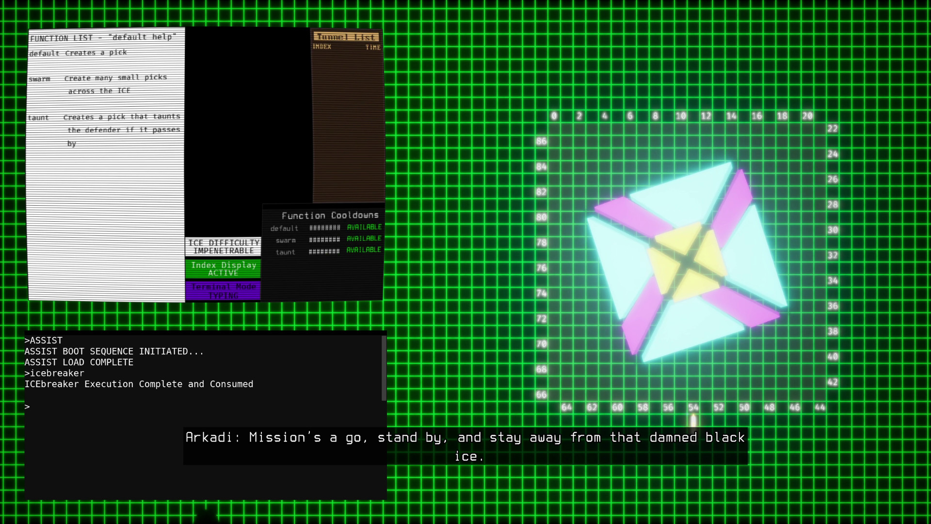Select the glowing cursor marker below index 54

(x=693, y=421)
